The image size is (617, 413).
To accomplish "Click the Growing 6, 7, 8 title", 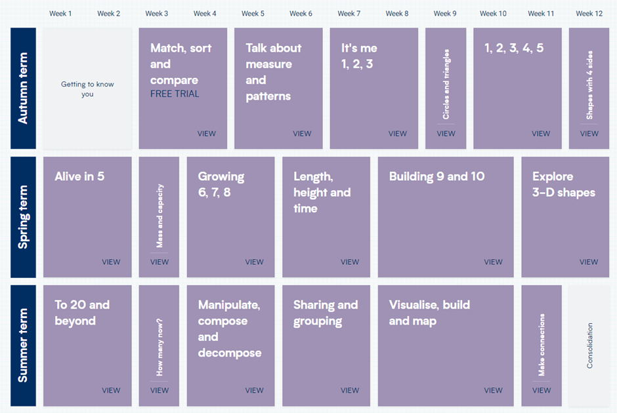I will [x=221, y=184].
